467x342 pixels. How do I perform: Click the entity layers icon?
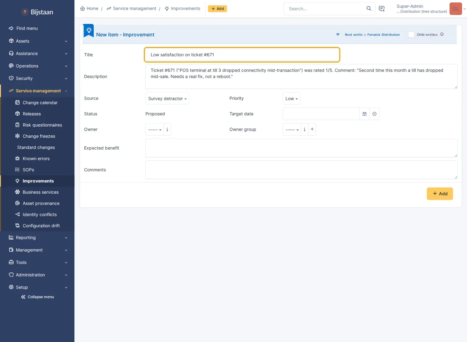[338, 35]
